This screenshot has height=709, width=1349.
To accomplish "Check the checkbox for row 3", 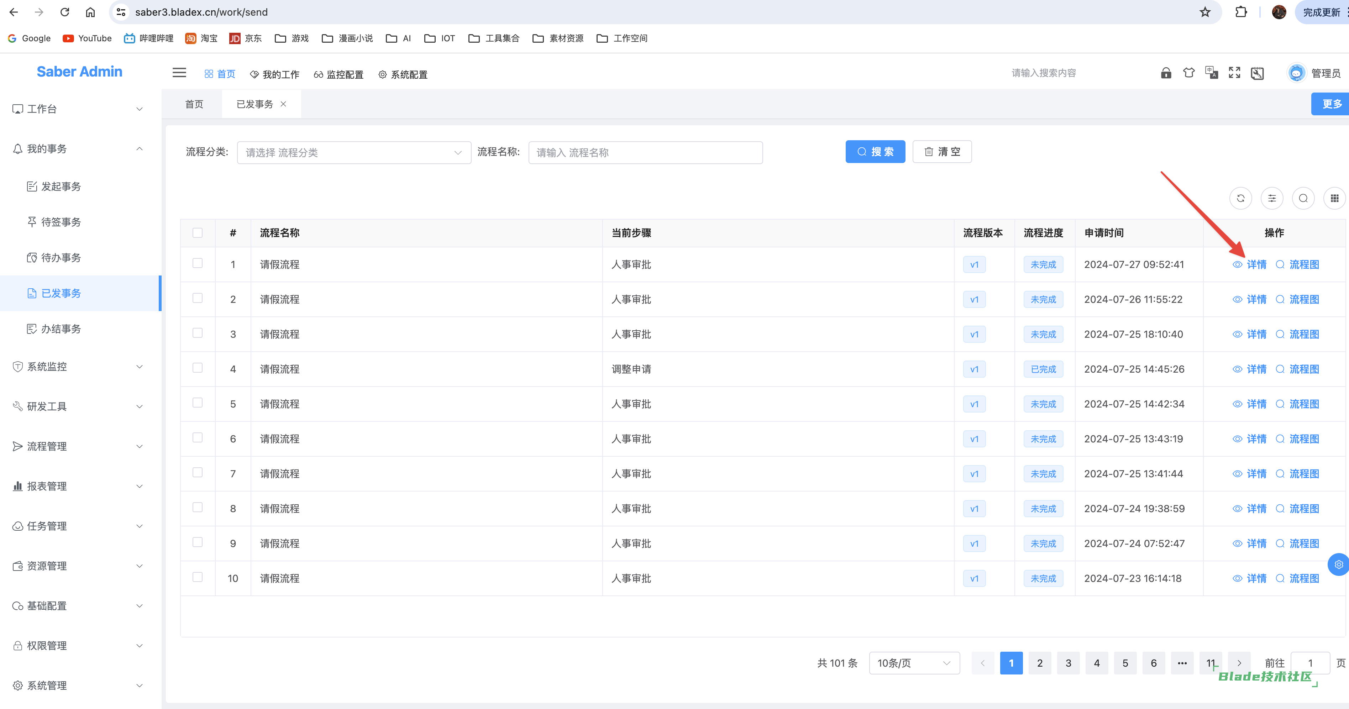I will 198,333.
